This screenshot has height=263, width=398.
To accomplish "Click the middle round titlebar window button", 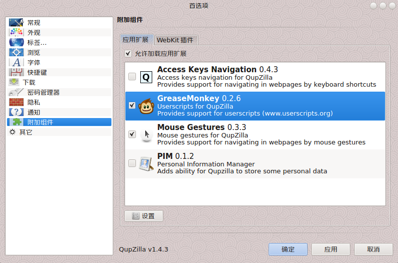I will coord(383,5).
